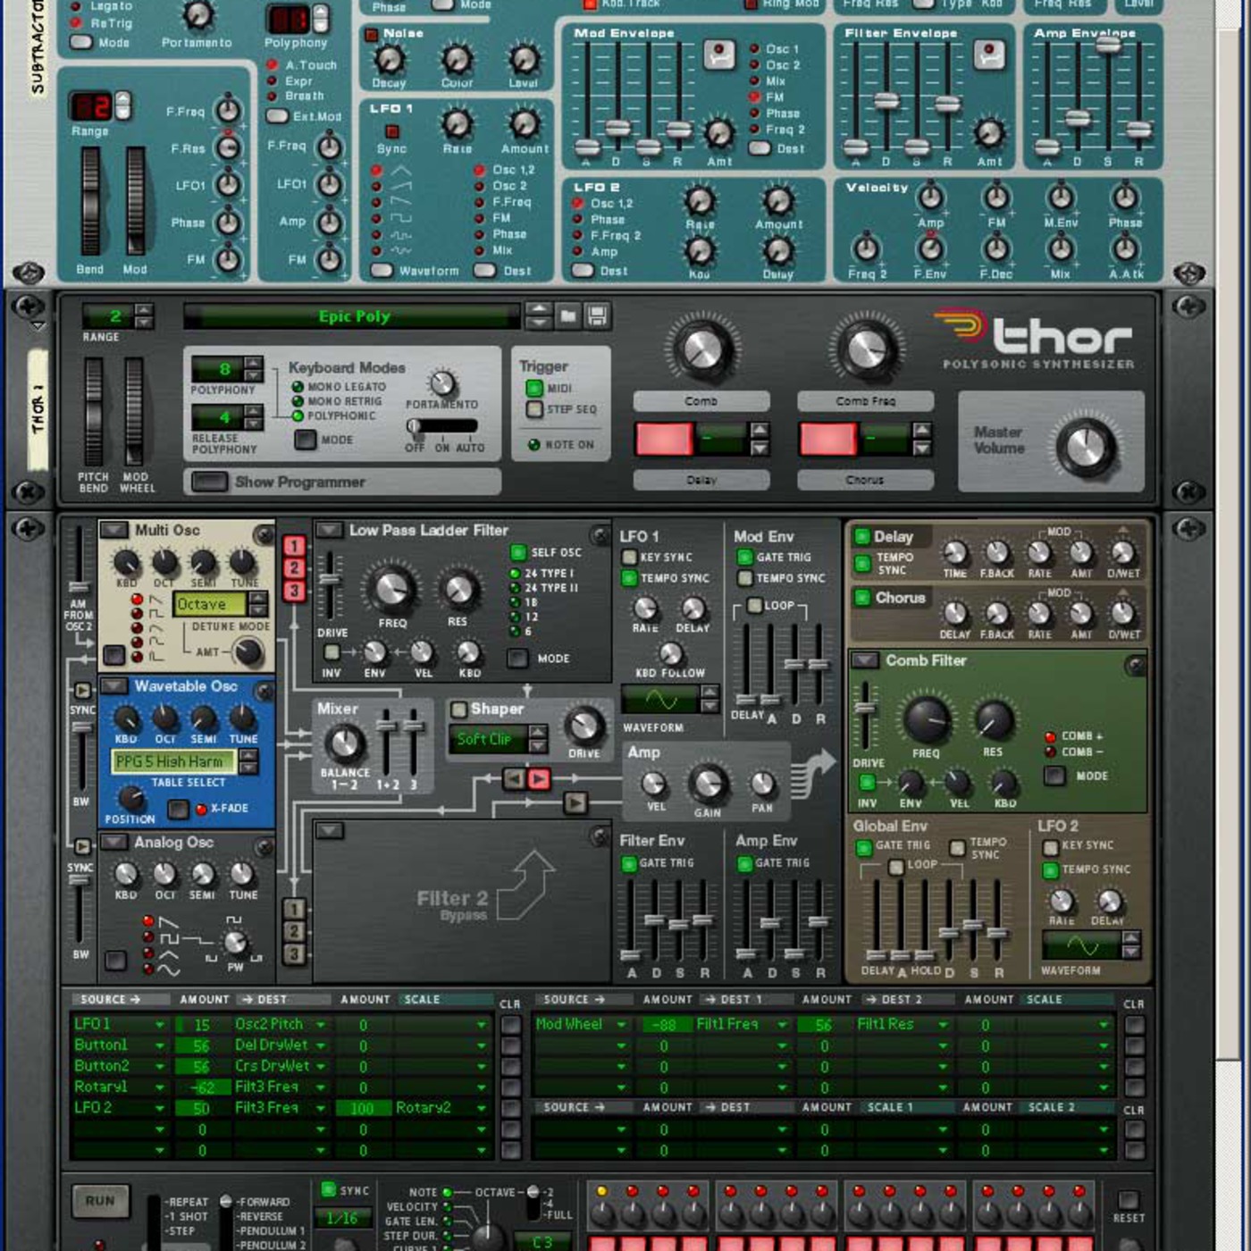This screenshot has width=1251, height=1251.
Task: Click the right arrow shaper routing button
Action: (538, 779)
